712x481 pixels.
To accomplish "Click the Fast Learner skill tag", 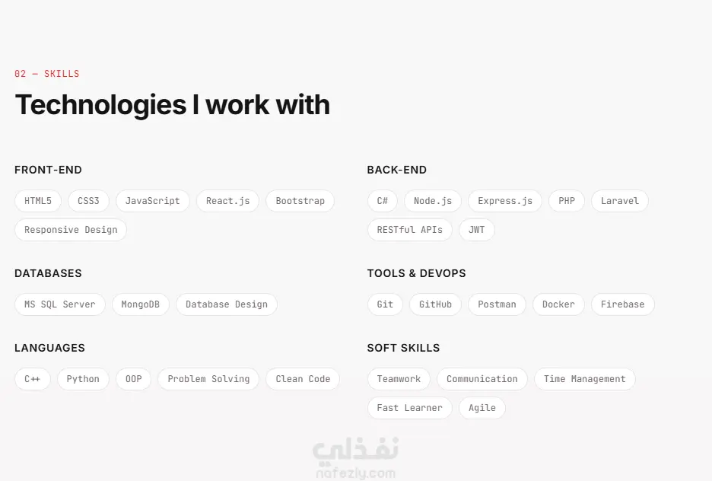I will click(409, 408).
